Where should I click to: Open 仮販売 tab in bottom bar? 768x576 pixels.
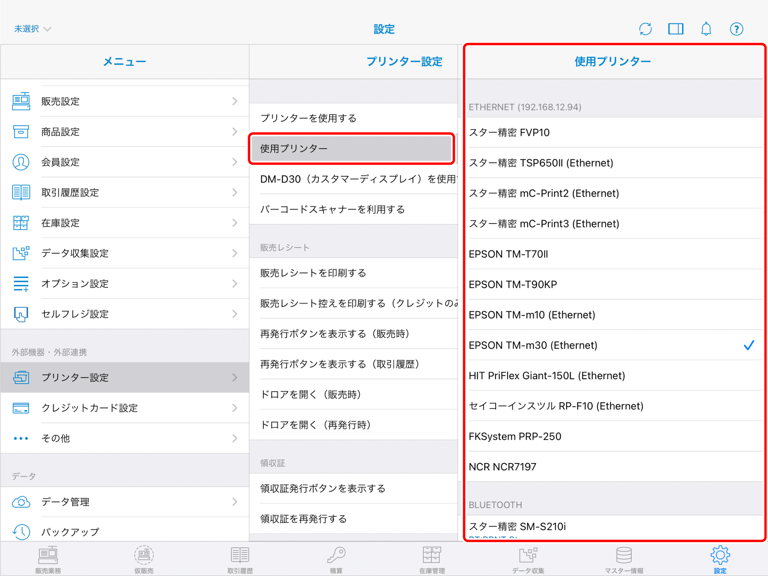[x=144, y=560]
